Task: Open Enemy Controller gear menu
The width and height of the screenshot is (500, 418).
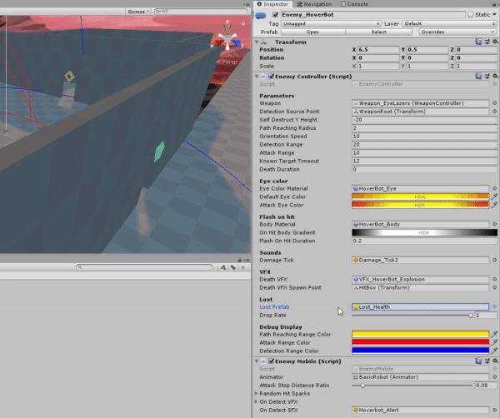Action: [495, 76]
